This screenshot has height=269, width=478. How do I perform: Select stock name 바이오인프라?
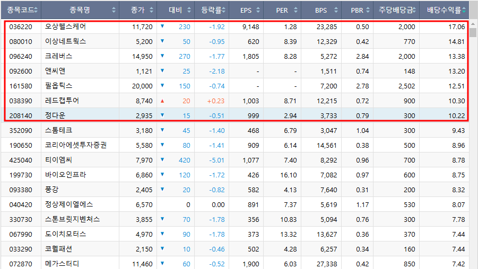(x=66, y=175)
